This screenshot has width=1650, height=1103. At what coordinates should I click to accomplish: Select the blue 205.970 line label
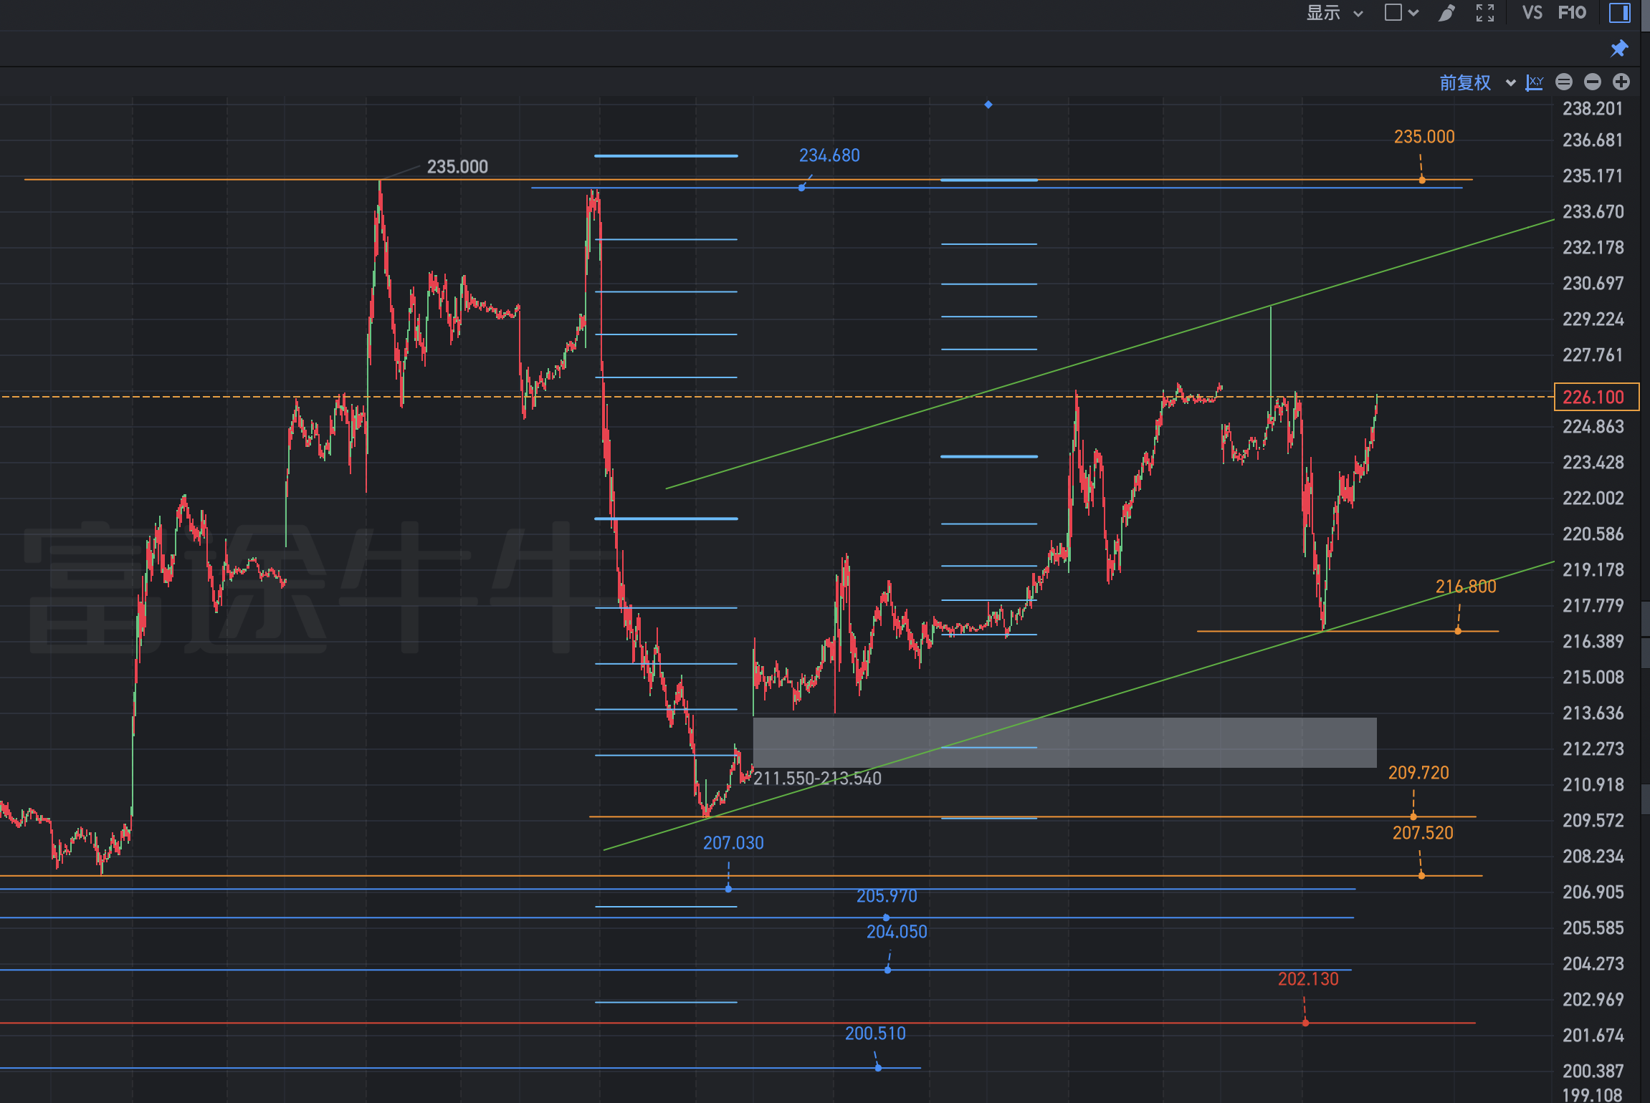(887, 896)
